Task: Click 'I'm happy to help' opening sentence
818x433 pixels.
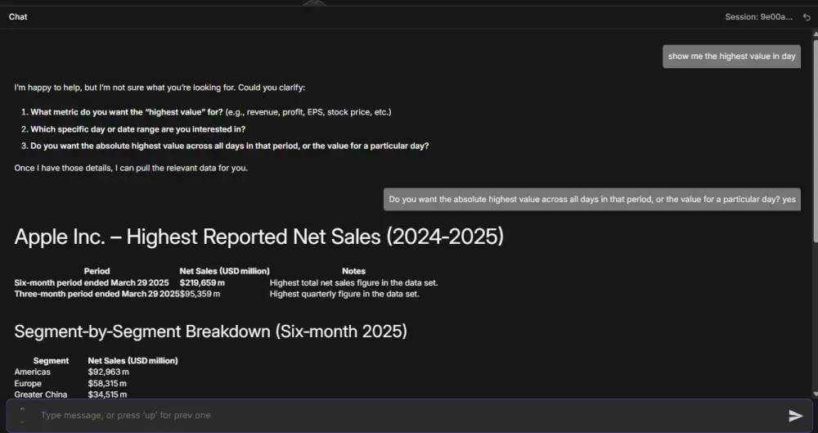Action: [160, 88]
